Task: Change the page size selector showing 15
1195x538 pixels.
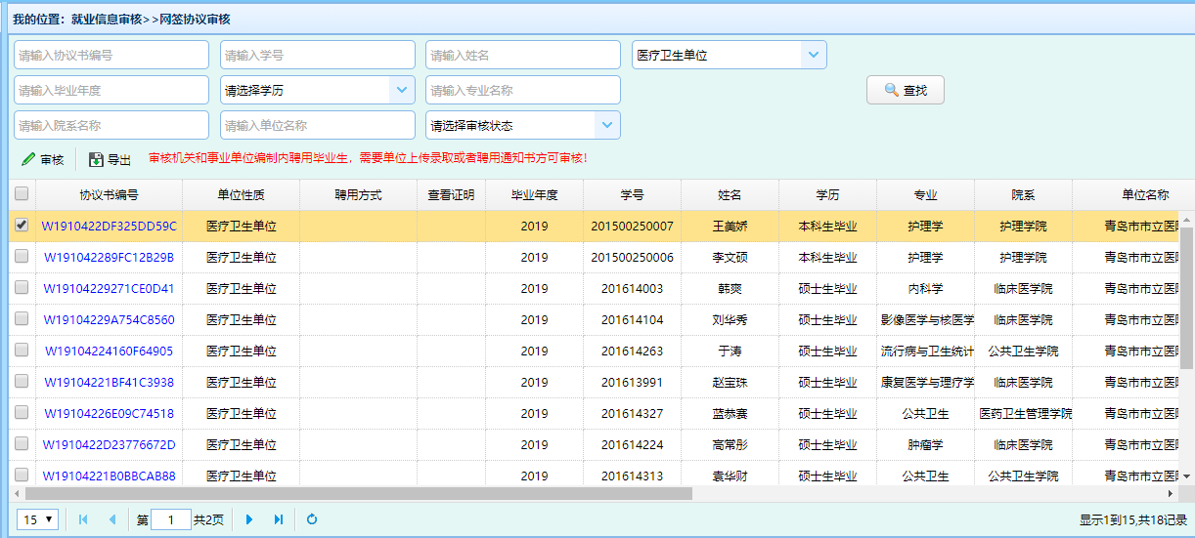Action: click(39, 519)
